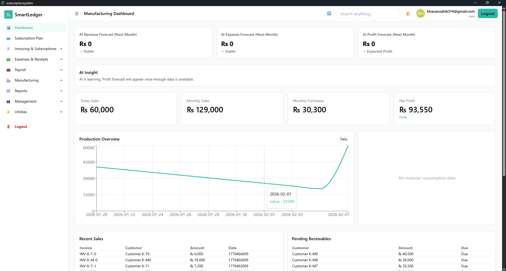Click the Dashboard chart icon in sidebar
The width and height of the screenshot is (506, 271).
tap(8, 28)
